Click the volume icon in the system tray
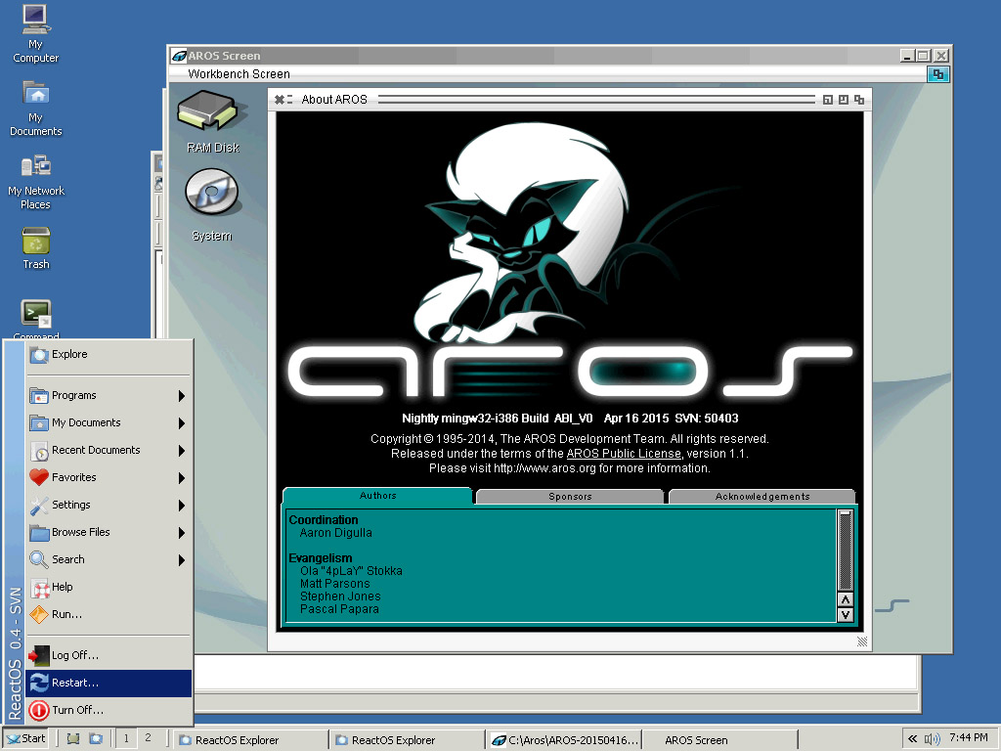Screen dimensions: 1001x751 pyautogui.click(x=932, y=739)
